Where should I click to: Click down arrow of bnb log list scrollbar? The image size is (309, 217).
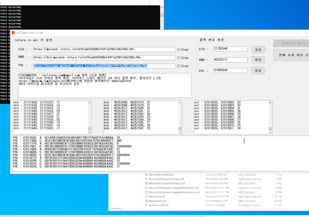[180, 132]
